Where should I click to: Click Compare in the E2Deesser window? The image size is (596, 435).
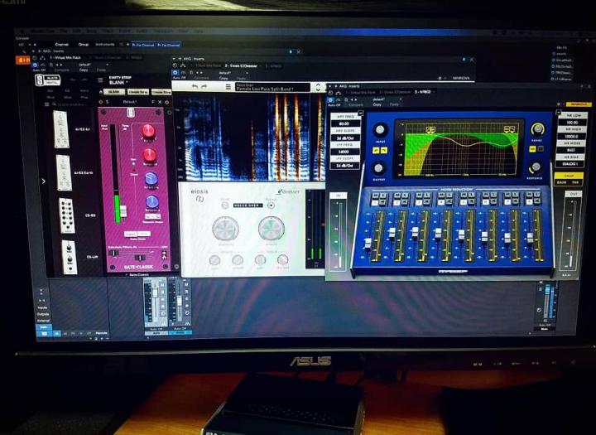click(x=201, y=78)
